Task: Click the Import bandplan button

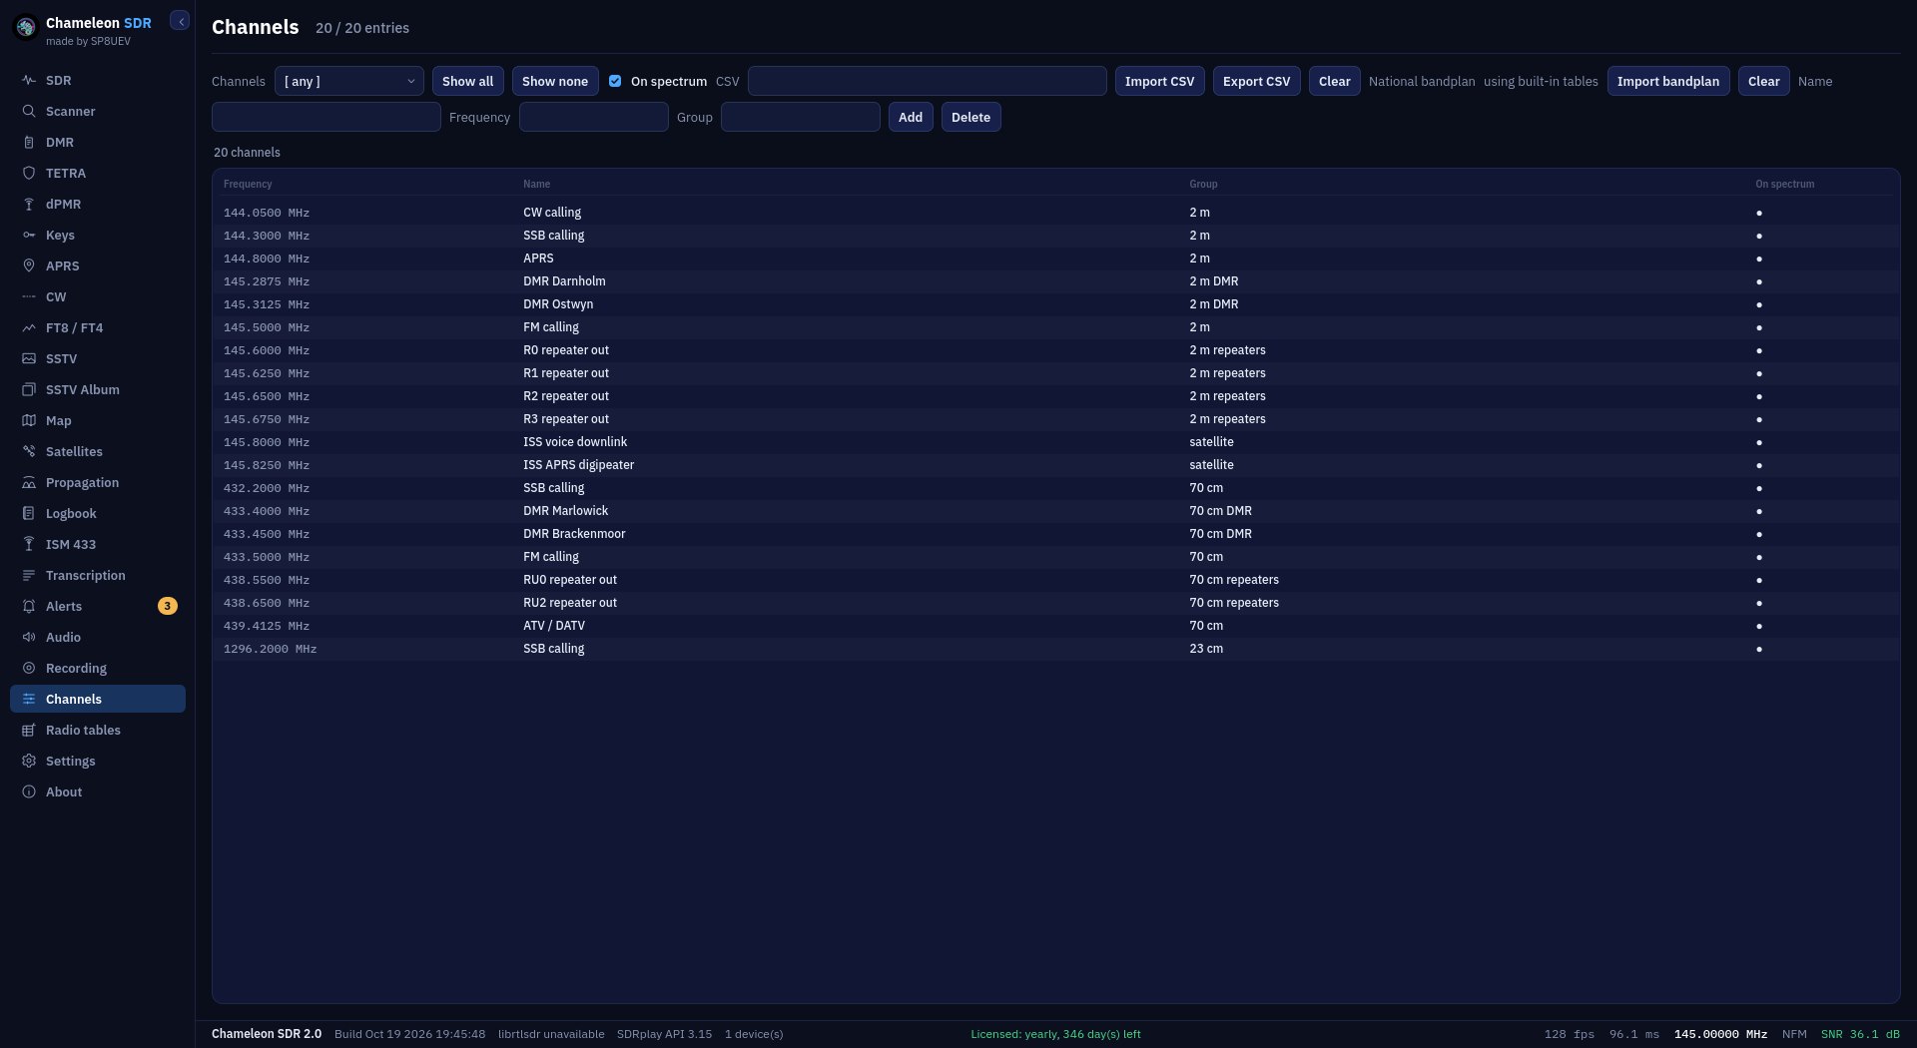Action: point(1667,81)
